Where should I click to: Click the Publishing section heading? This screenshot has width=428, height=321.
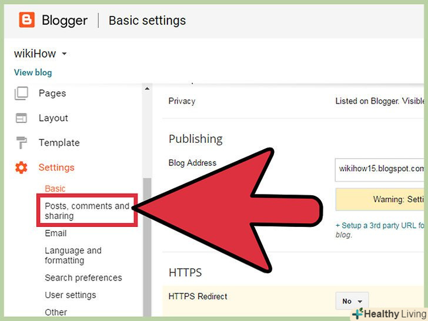tap(195, 139)
